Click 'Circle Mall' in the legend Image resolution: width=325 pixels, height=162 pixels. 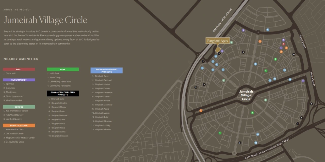[x=10, y=73]
